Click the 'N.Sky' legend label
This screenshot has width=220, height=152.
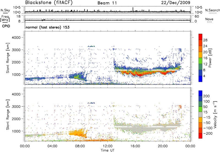5,10
